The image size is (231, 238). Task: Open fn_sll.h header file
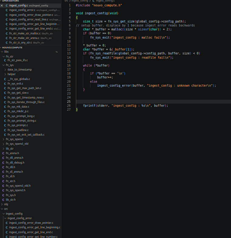[x=10, y=176]
